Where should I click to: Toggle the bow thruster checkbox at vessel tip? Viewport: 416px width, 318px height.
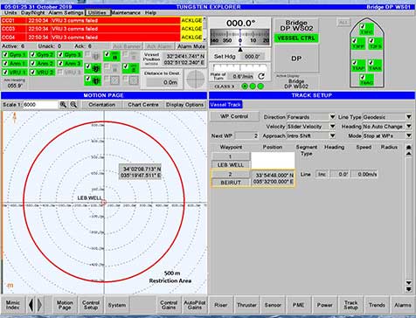[363, 27]
